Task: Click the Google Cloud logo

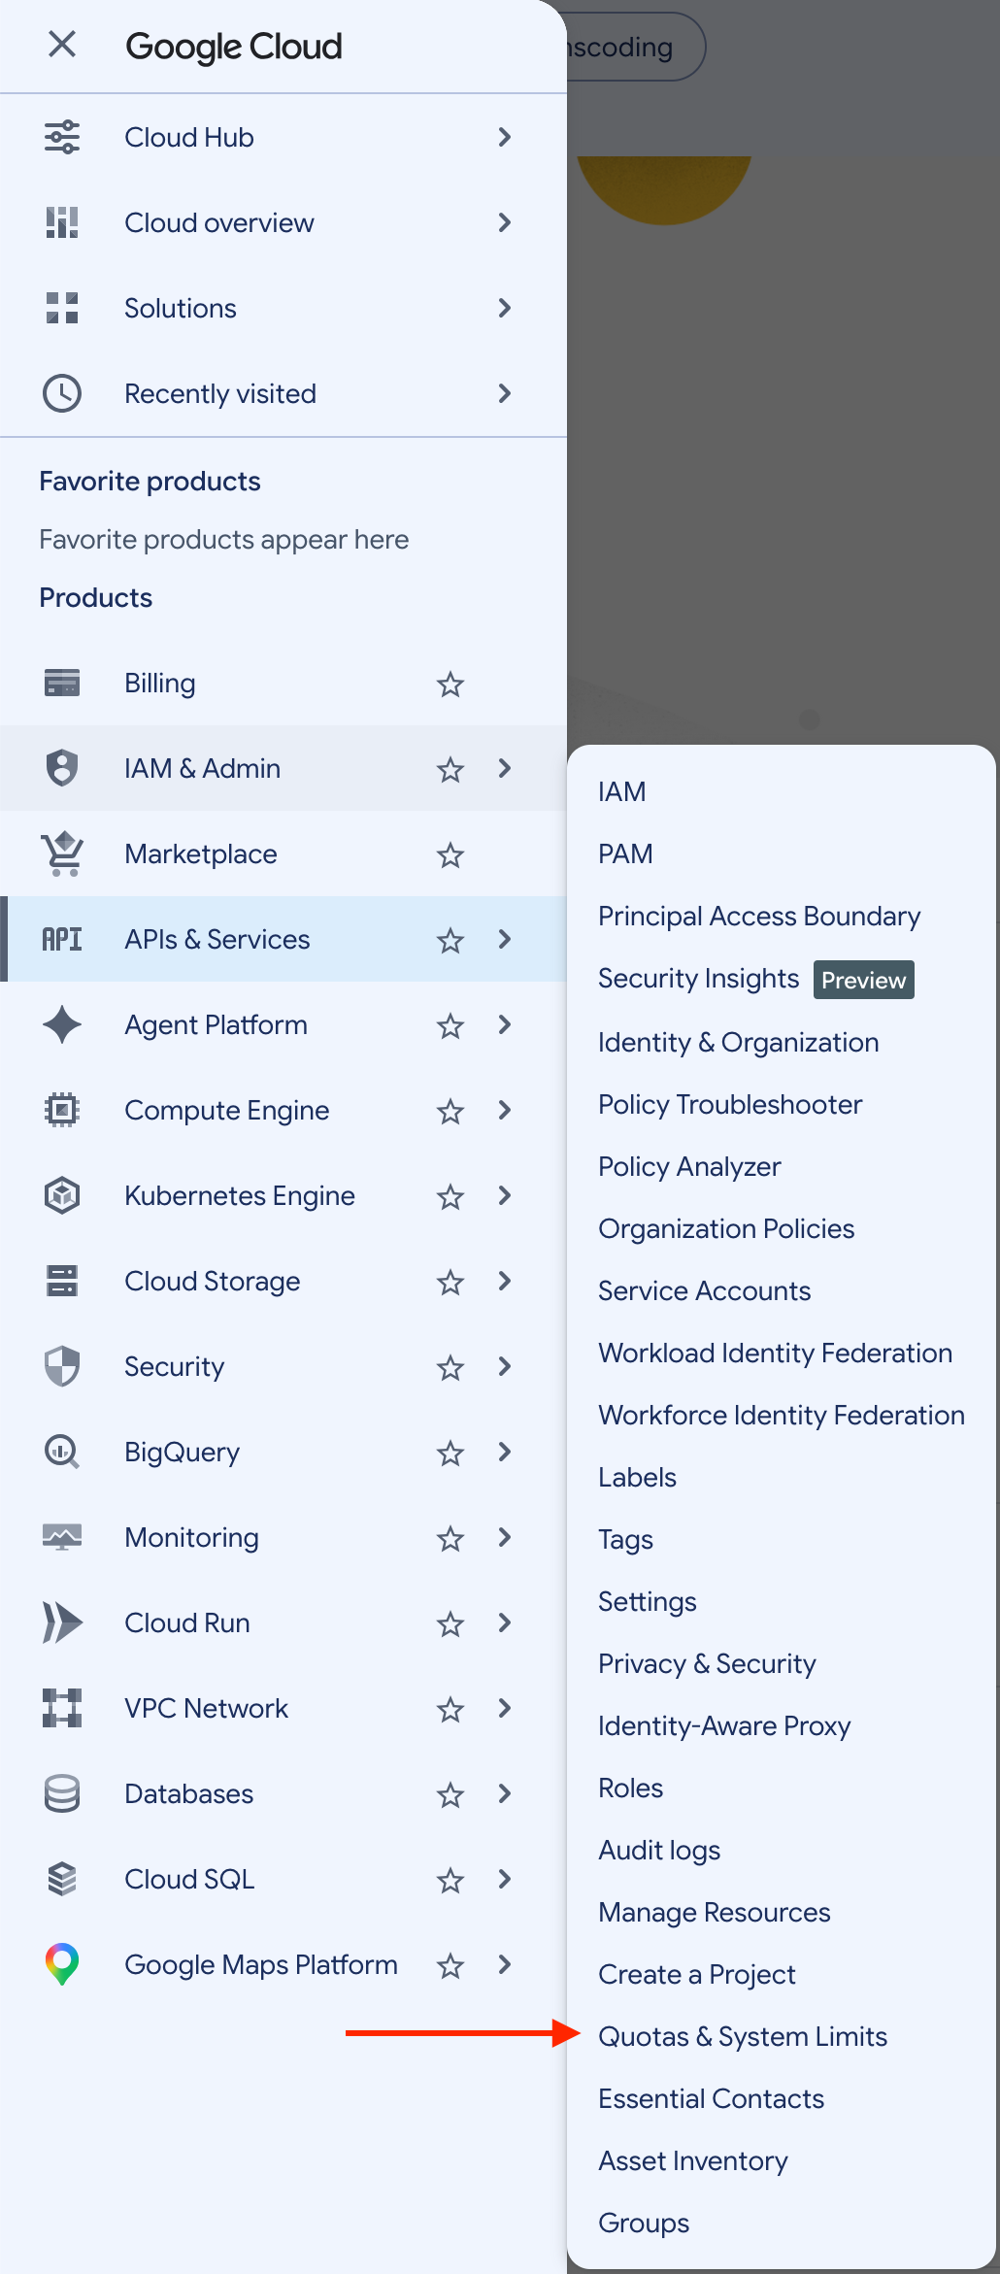Action: pos(234,46)
